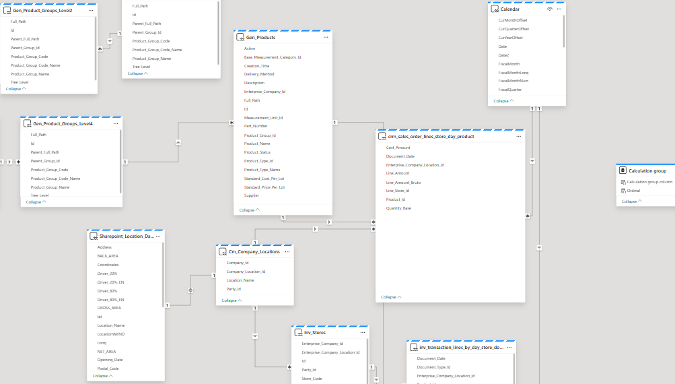
Task: Click the Ordinal column icon
Action: 623,191
